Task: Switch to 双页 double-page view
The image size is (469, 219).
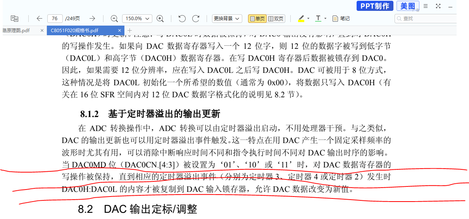Action: point(276,18)
